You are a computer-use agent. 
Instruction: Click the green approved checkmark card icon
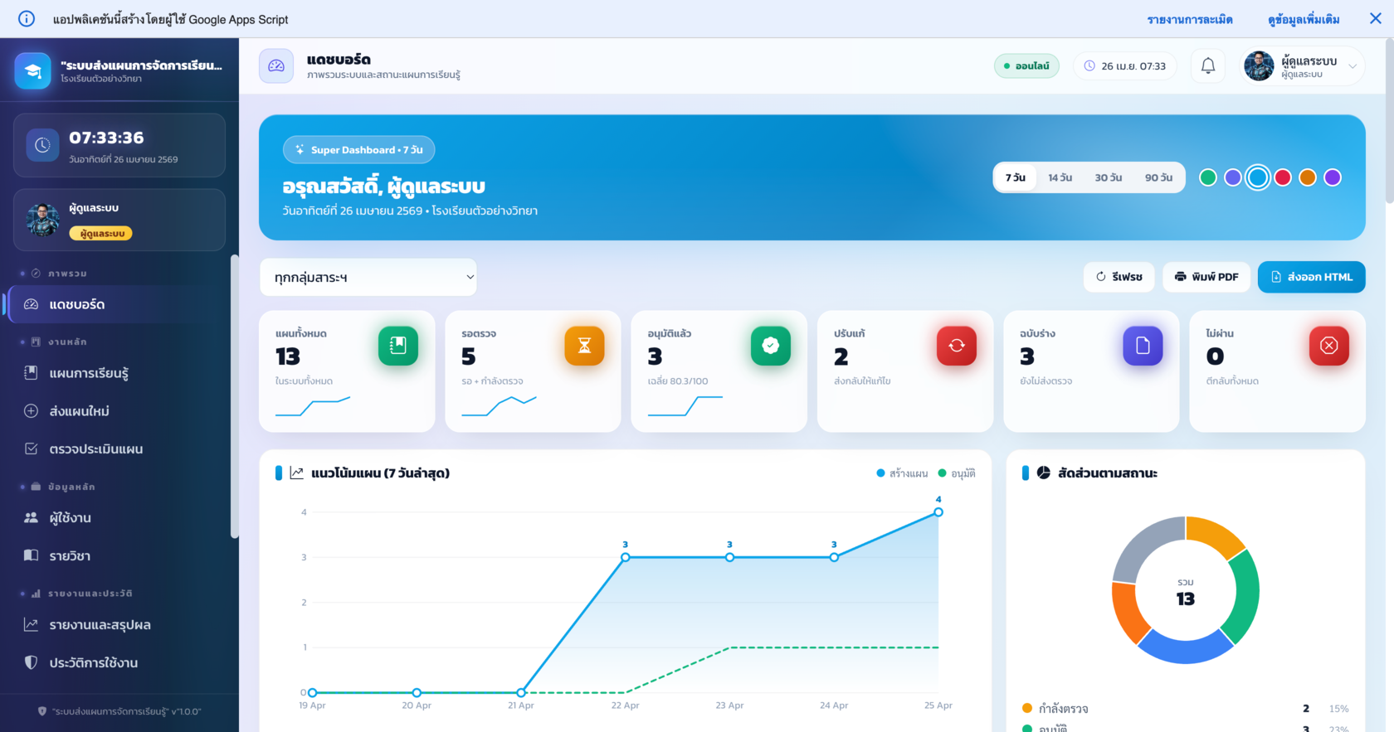point(770,346)
